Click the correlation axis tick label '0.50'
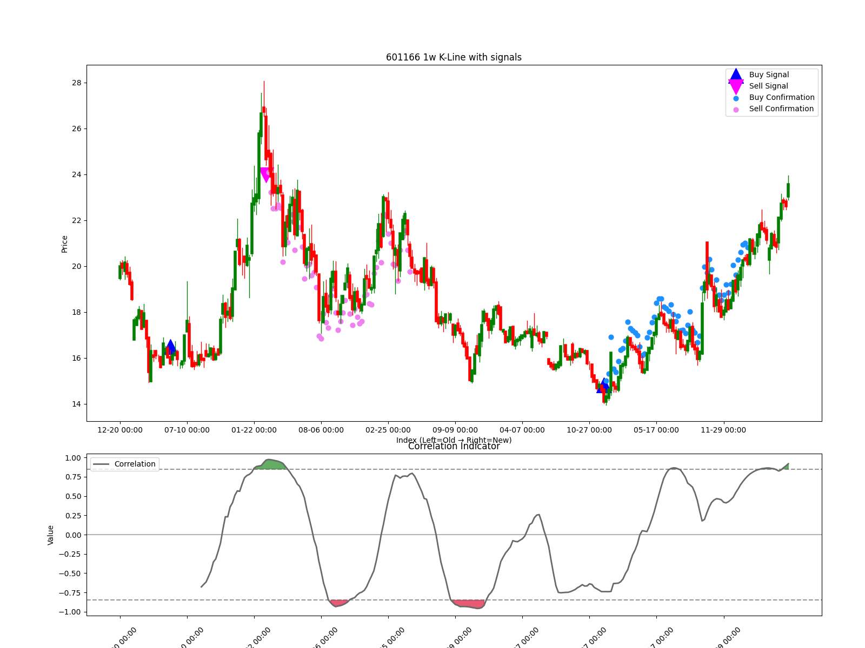The height and width of the screenshot is (648, 865). (73, 496)
